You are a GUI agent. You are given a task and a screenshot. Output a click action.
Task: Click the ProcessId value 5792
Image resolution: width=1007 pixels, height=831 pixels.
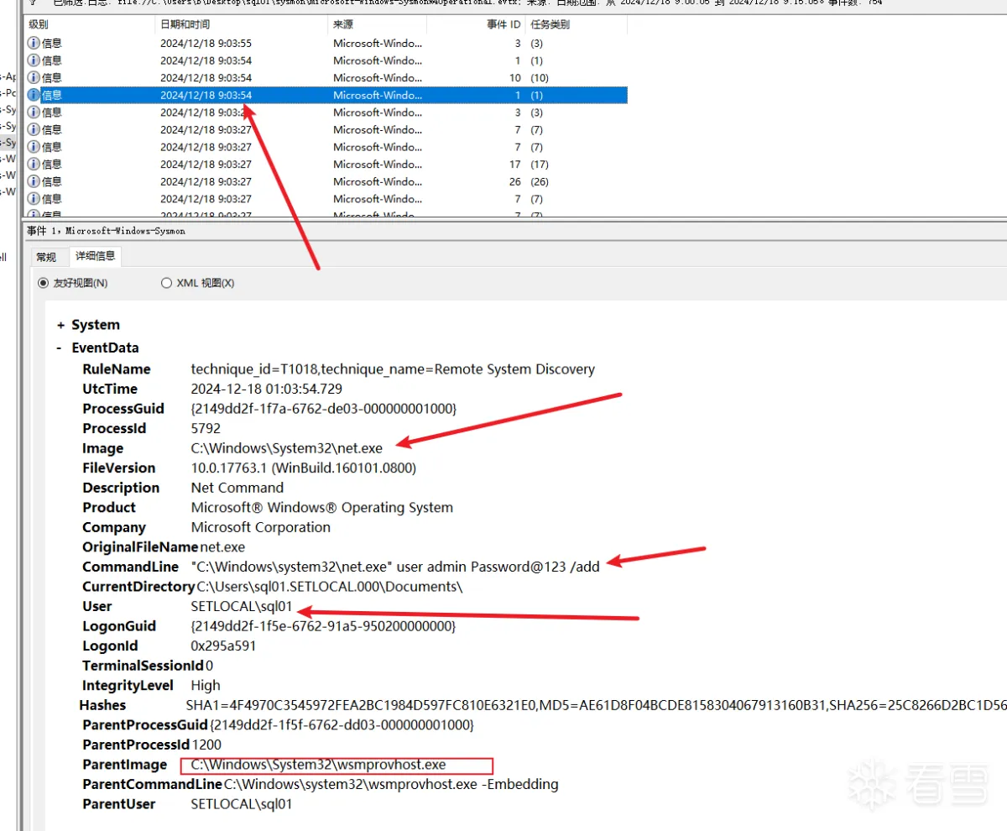coord(206,428)
